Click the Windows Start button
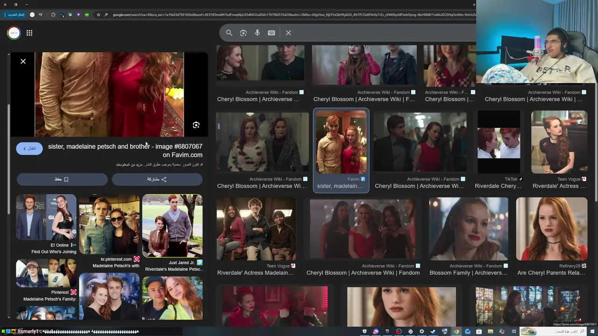The width and height of the screenshot is (598, 336). click(x=592, y=331)
